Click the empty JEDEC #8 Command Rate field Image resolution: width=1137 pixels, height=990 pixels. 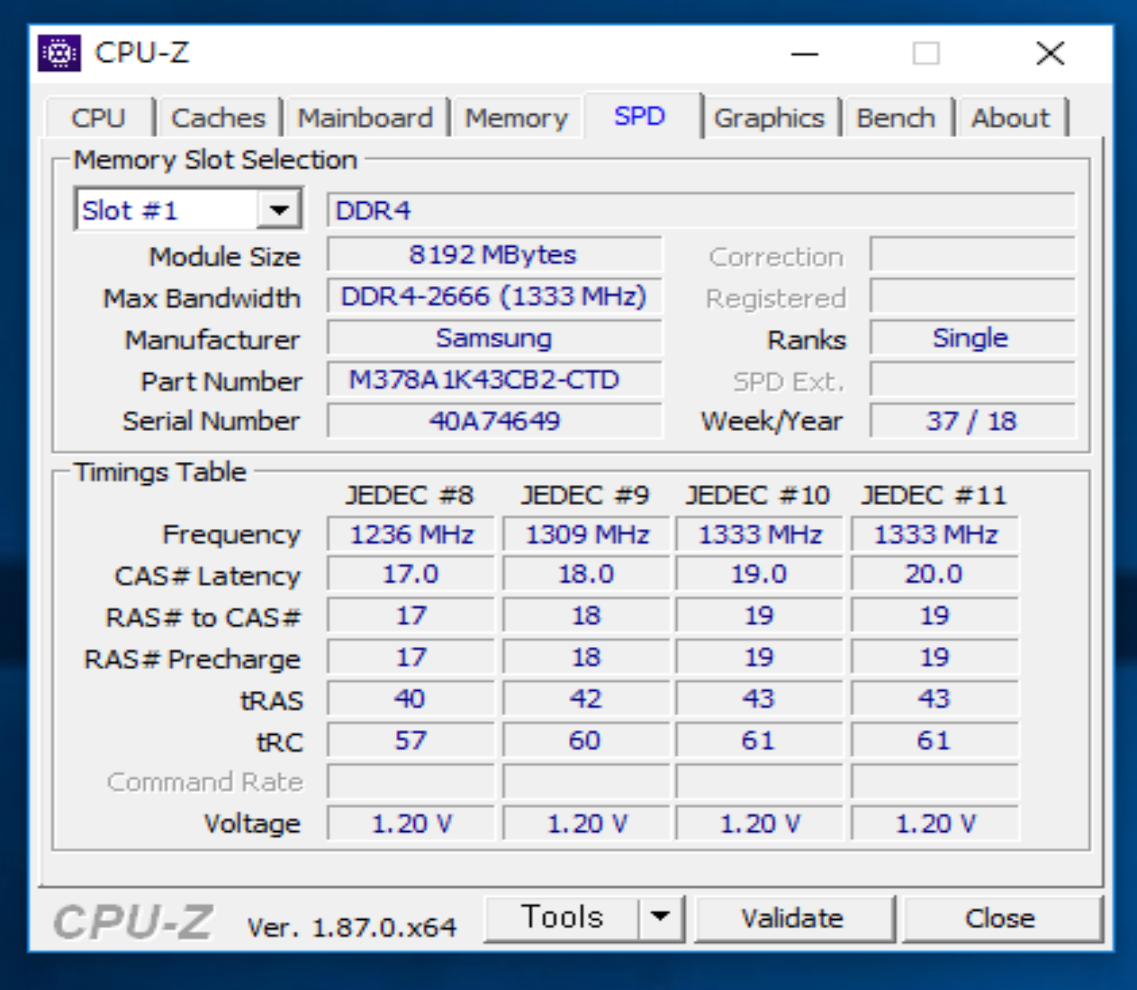coord(411,782)
